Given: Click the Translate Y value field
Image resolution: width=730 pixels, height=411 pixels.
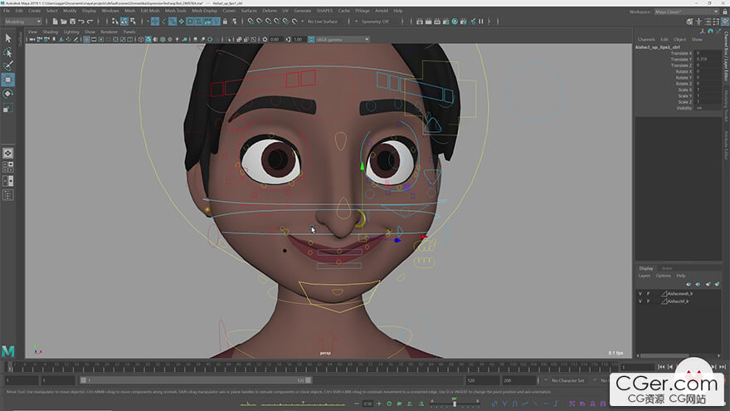Looking at the screenshot, I should [x=708, y=60].
